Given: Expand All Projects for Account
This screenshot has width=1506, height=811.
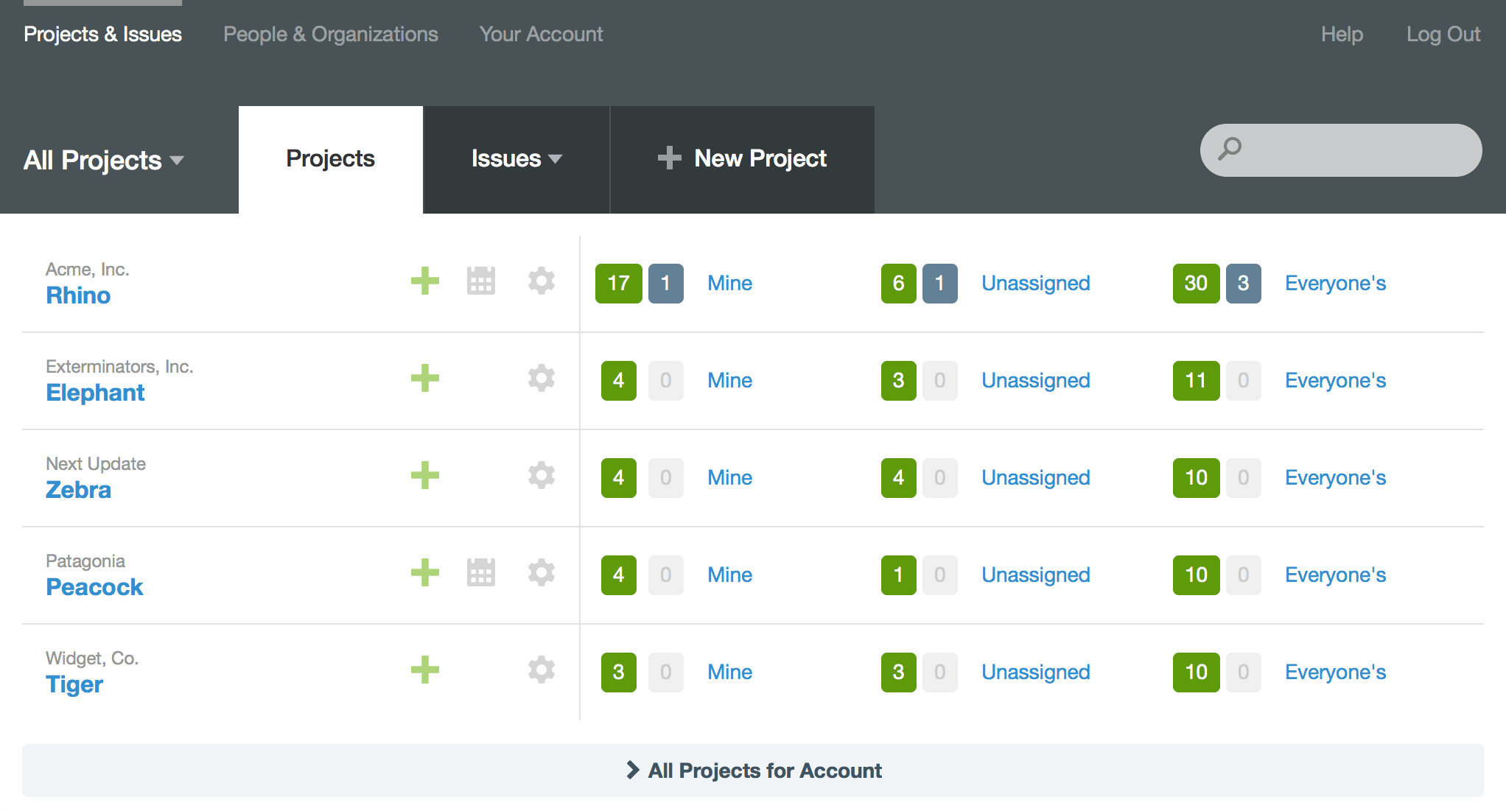Looking at the screenshot, I should (x=753, y=770).
